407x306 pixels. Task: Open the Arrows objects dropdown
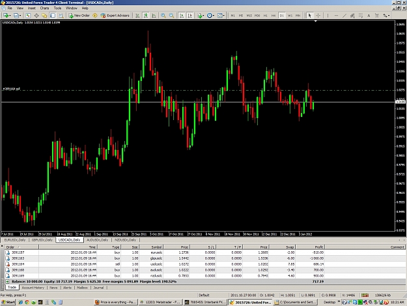click(387, 16)
